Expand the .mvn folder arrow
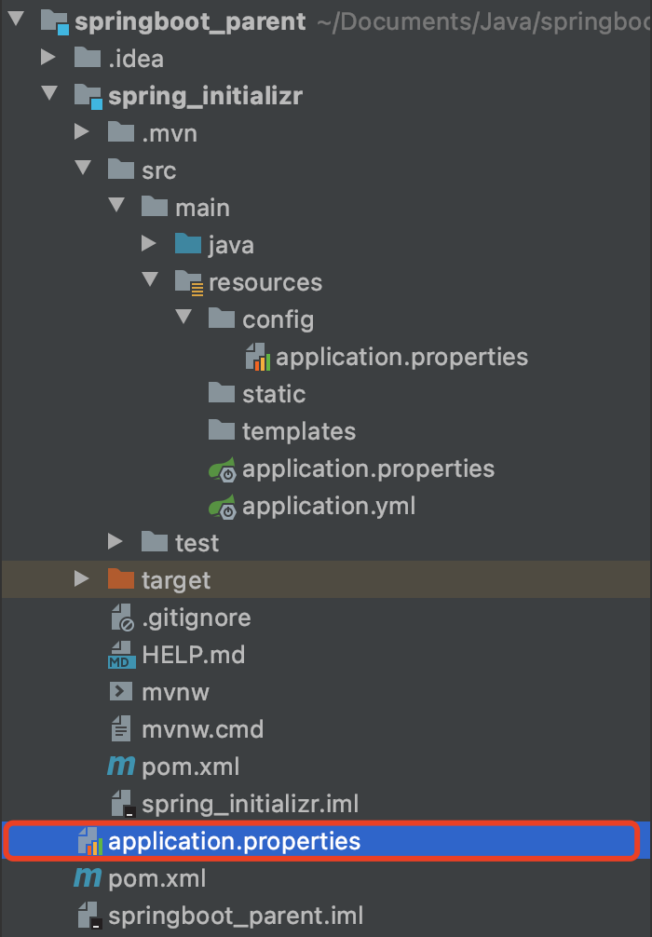652x937 pixels. click(82, 131)
